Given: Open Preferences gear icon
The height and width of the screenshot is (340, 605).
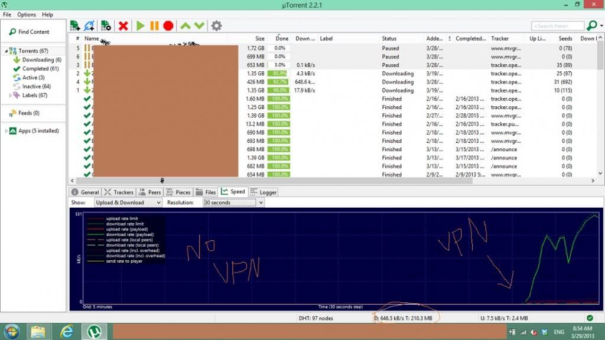Looking at the screenshot, I should [216, 26].
